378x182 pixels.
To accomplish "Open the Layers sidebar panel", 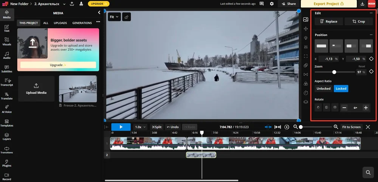I will click(7, 136).
